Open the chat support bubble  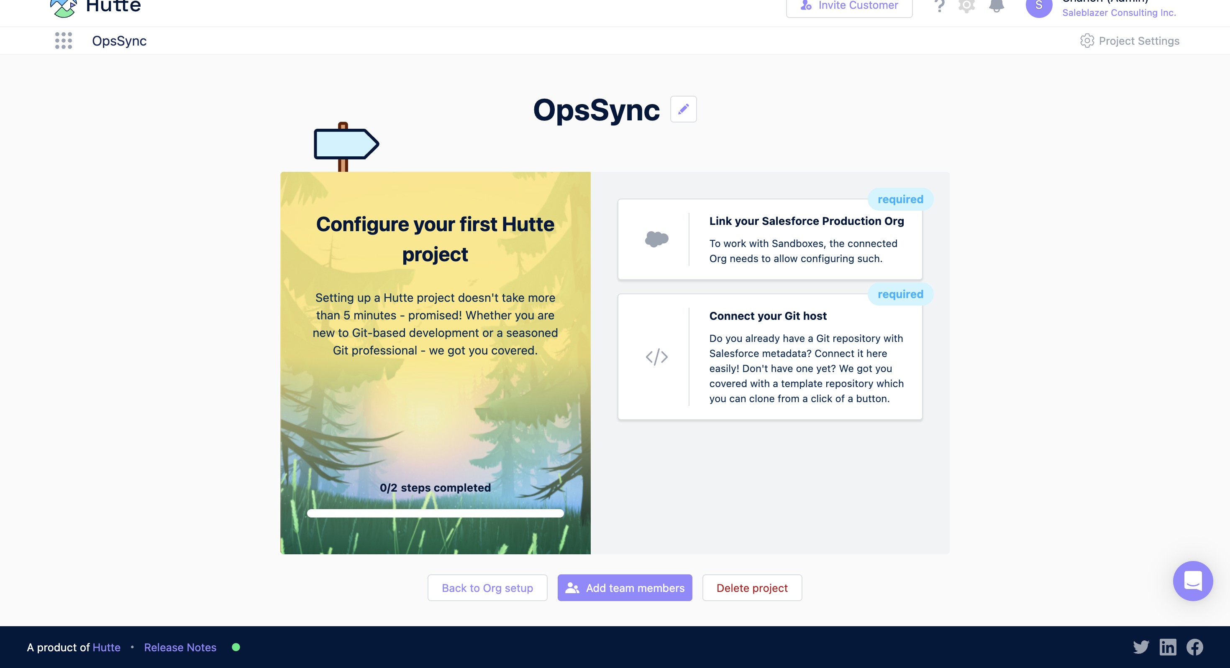[1192, 581]
